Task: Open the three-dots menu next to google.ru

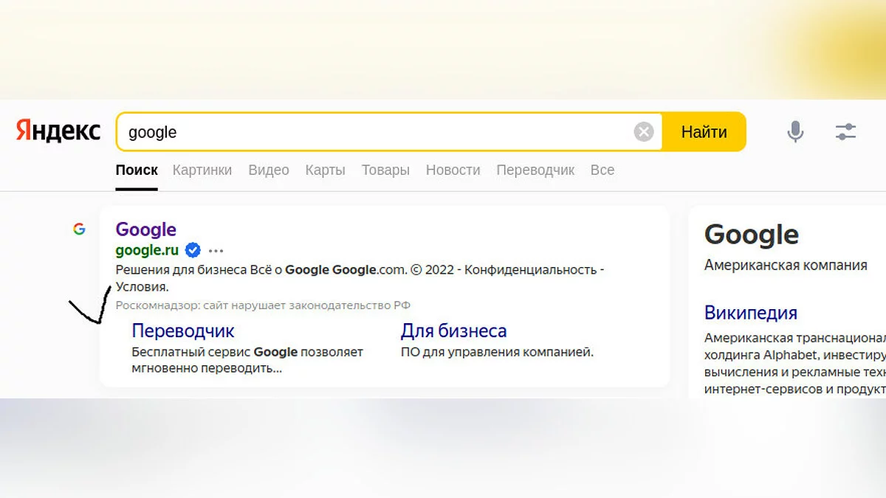Action: (216, 250)
